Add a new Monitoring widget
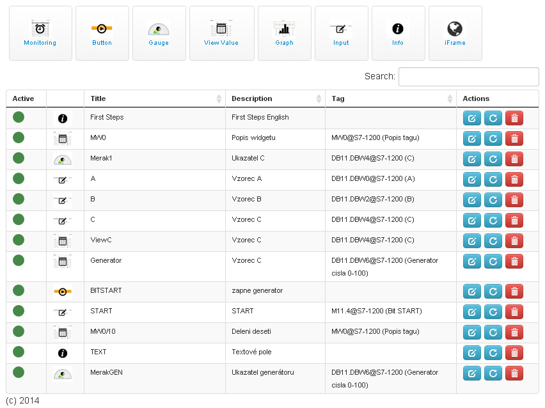The image size is (545, 408). click(40, 33)
